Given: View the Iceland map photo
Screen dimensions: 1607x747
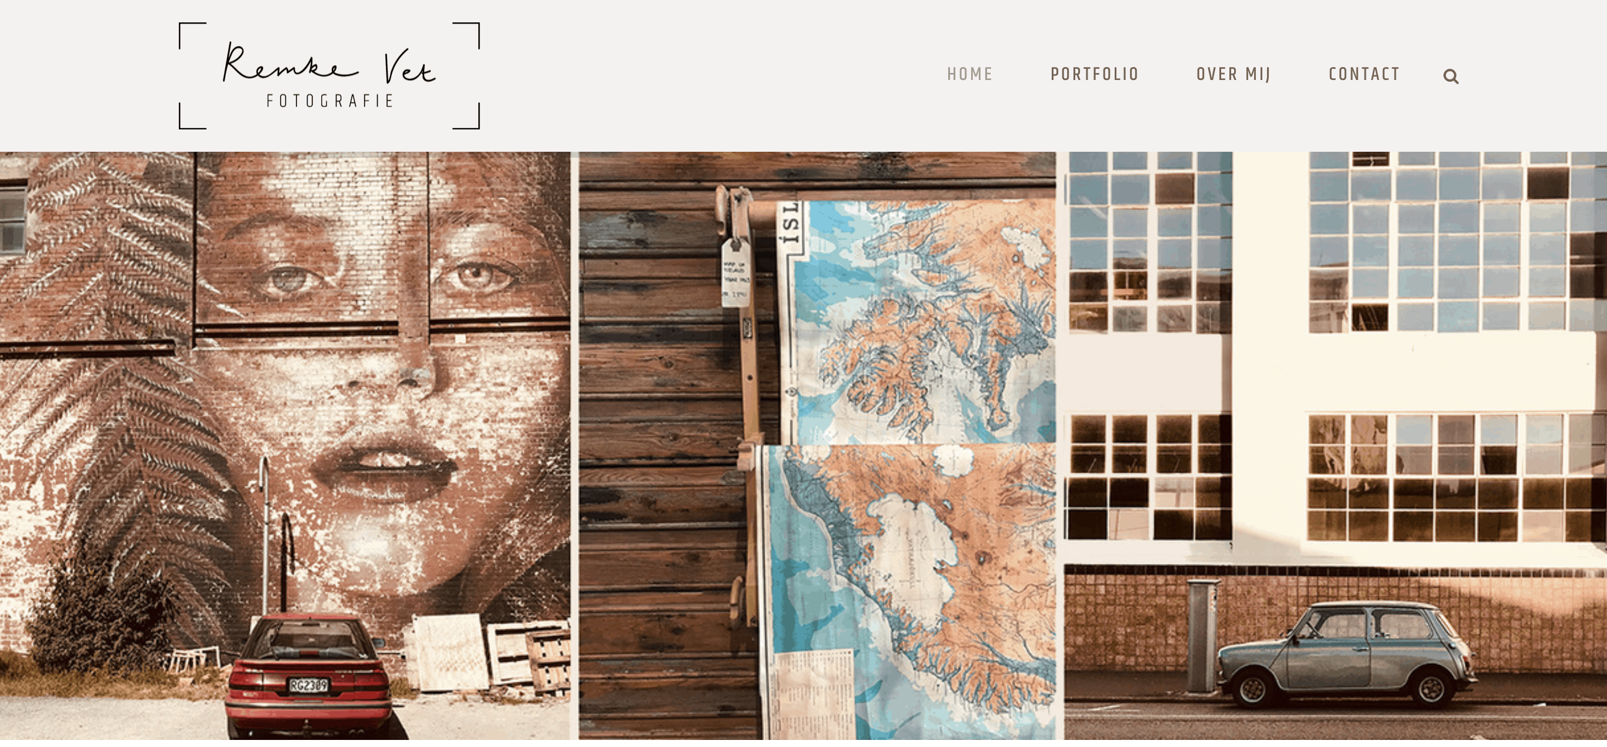Looking at the screenshot, I should (817, 446).
